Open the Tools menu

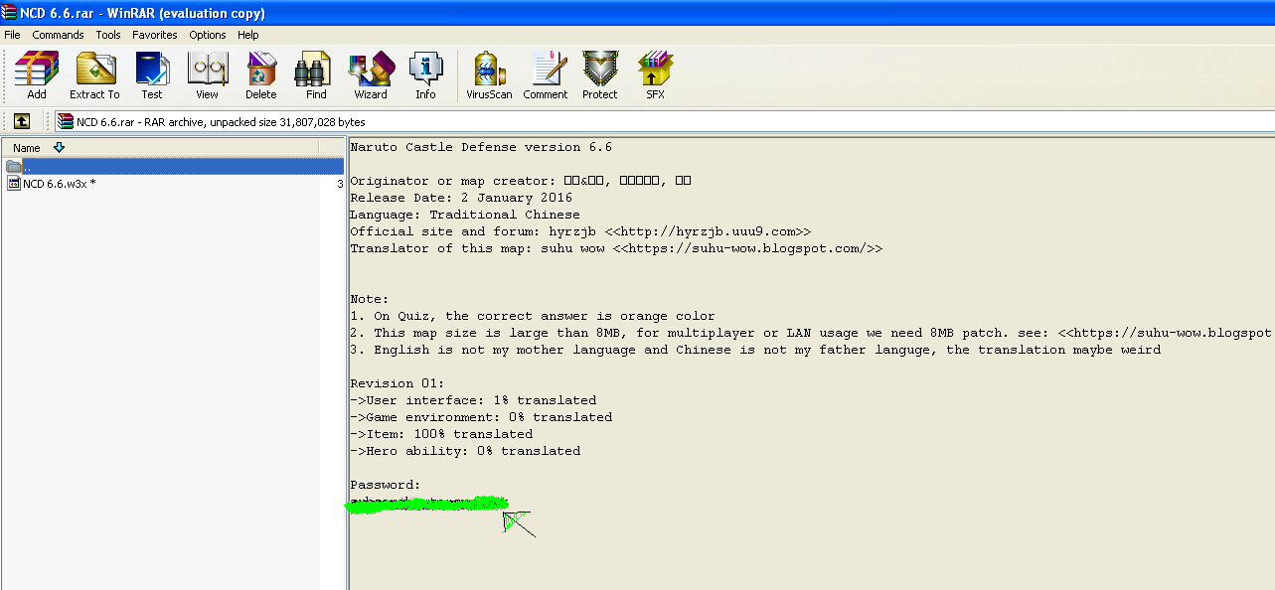[108, 35]
